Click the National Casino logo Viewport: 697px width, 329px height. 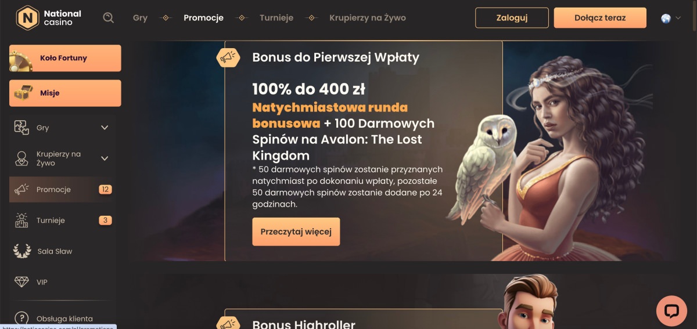(49, 18)
